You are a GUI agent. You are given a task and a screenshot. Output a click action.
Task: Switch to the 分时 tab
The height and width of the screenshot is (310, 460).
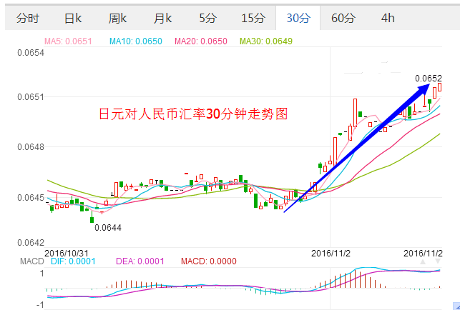tap(28, 19)
